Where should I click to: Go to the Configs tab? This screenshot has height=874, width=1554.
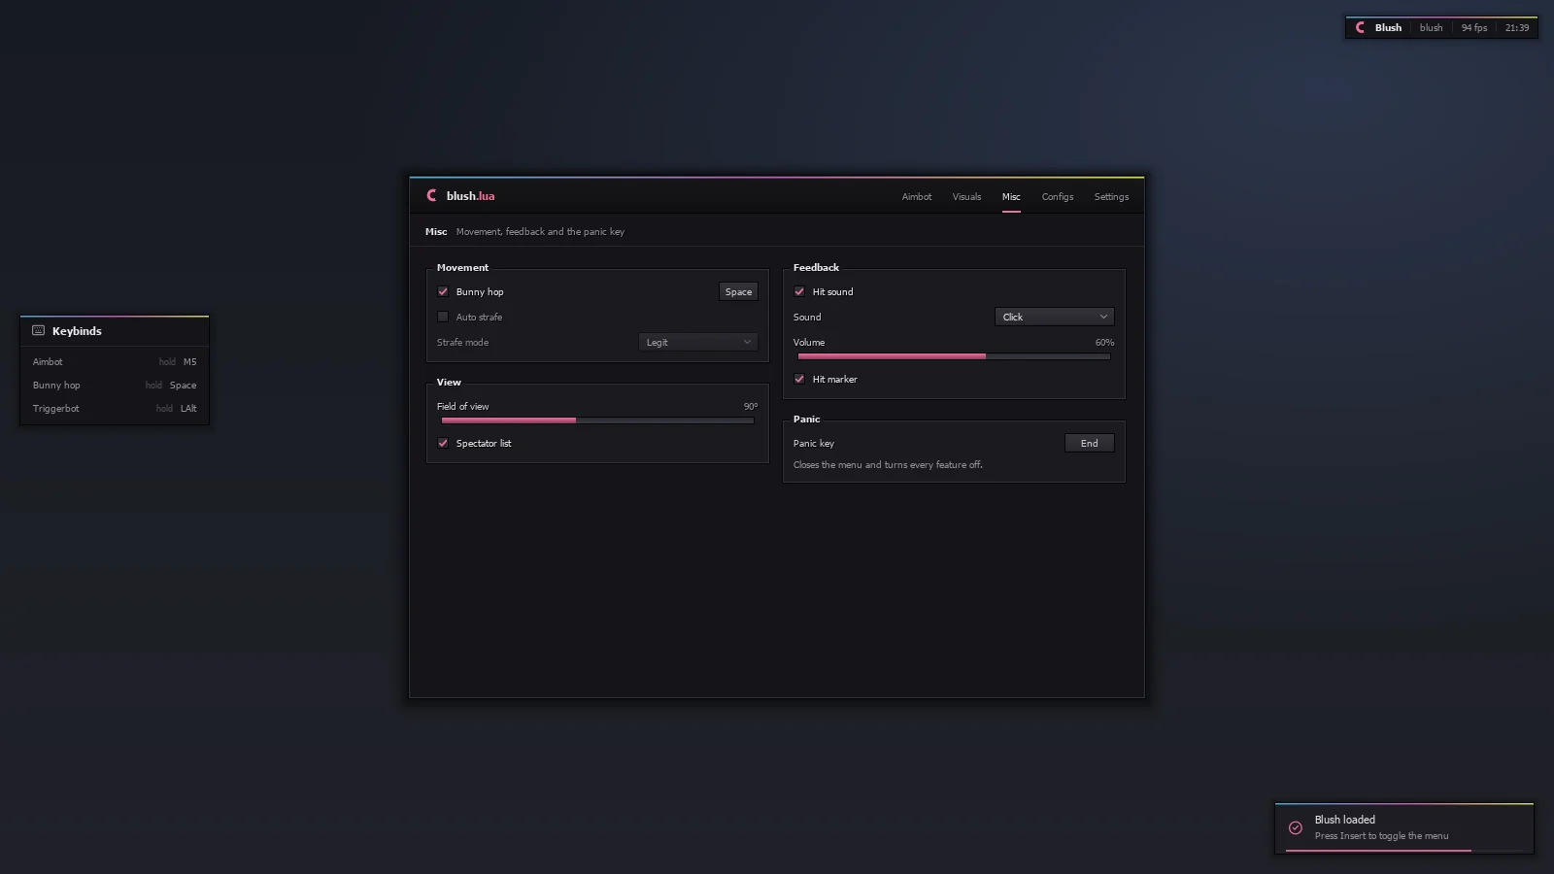tap(1057, 196)
